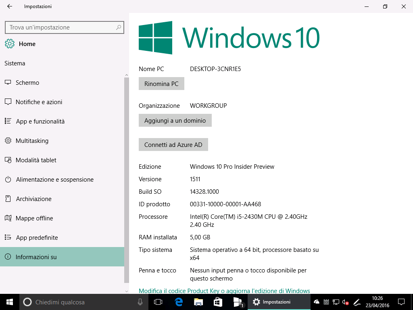The height and width of the screenshot is (310, 413).
Task: Launch Microsoft Edge from the taskbar
Action: (x=179, y=302)
